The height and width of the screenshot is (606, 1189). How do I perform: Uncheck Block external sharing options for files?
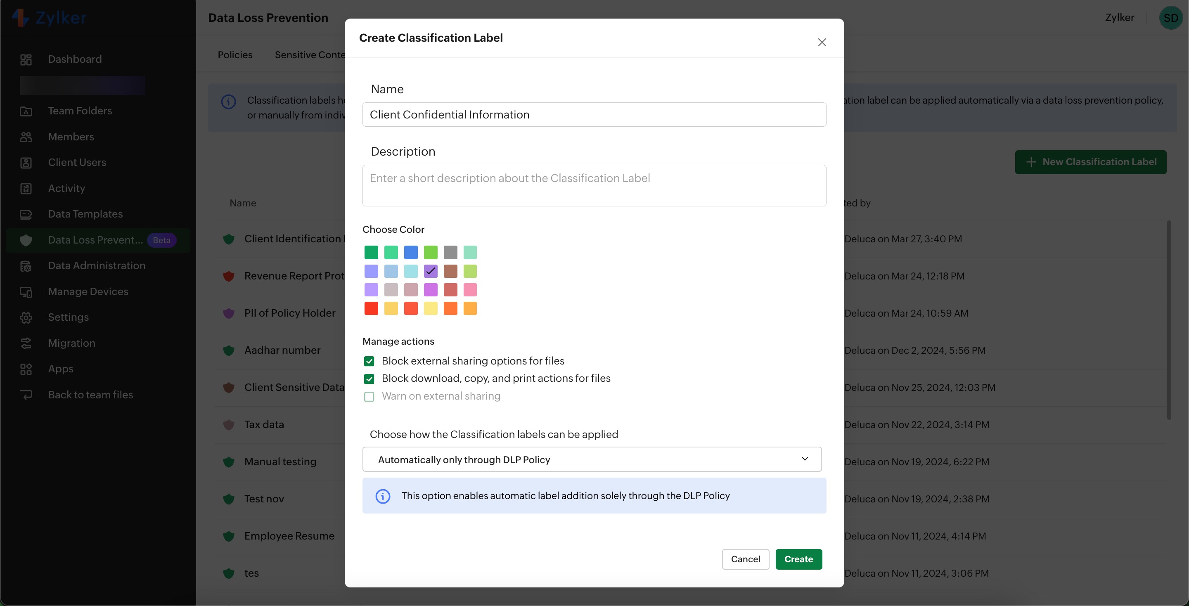pos(369,361)
